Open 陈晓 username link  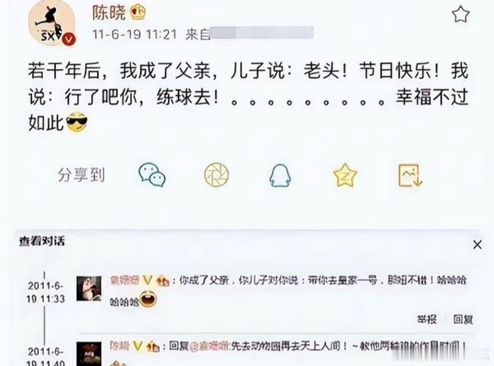pyautogui.click(x=109, y=13)
